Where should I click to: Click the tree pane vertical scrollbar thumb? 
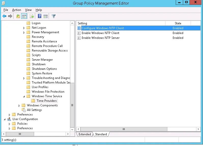72,105
